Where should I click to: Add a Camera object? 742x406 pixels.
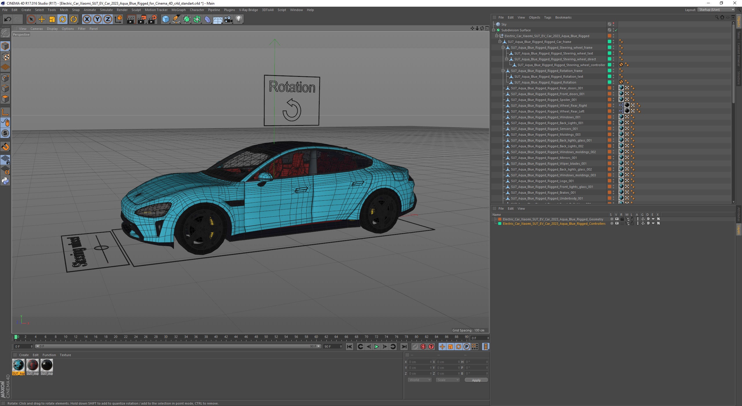point(228,19)
